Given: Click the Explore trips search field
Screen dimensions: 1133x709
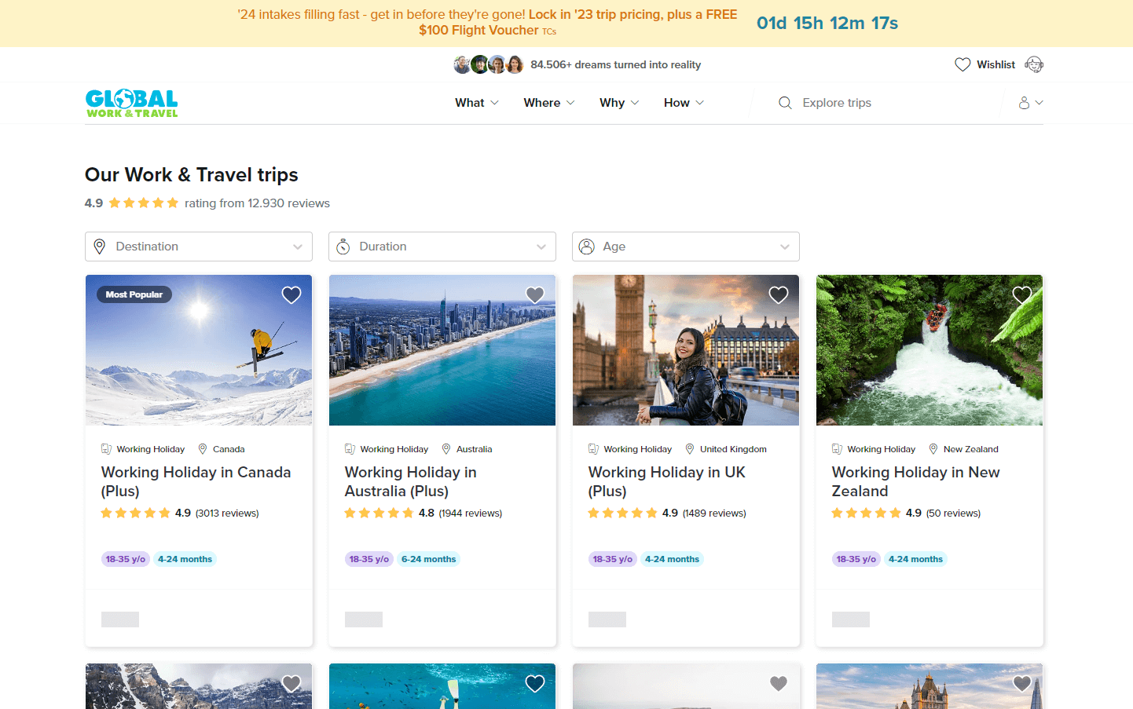Looking at the screenshot, I should 896,103.
